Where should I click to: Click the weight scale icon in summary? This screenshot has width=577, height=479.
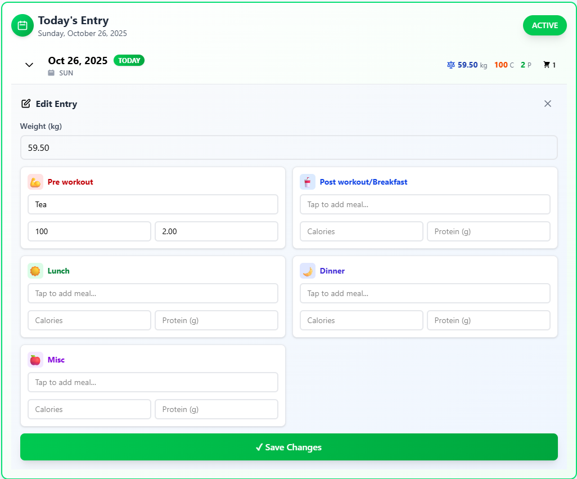(x=450, y=65)
